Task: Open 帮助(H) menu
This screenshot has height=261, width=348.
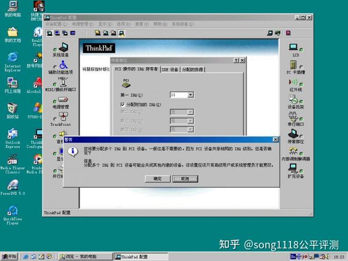Action: tap(160, 24)
